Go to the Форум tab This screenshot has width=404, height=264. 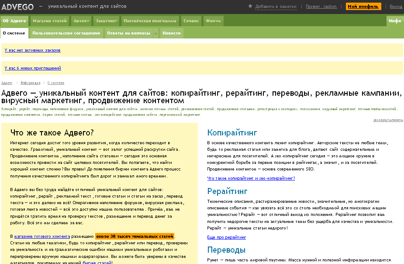(x=213, y=21)
